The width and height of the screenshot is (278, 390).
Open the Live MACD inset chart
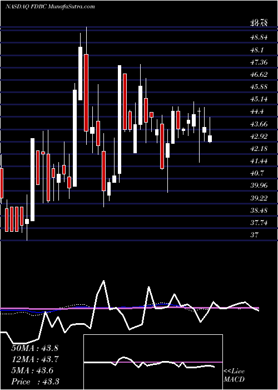click(153, 362)
